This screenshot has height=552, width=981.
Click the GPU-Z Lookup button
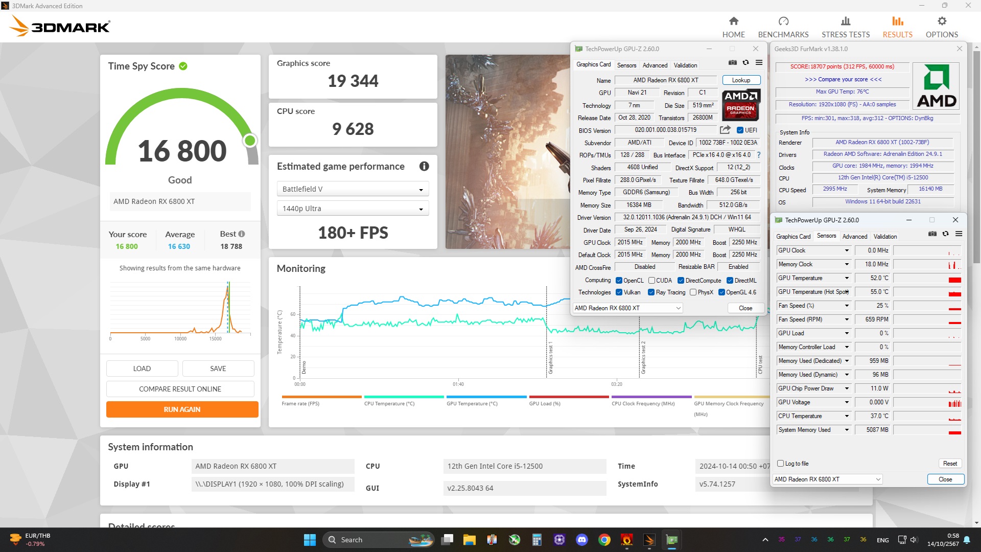click(741, 80)
